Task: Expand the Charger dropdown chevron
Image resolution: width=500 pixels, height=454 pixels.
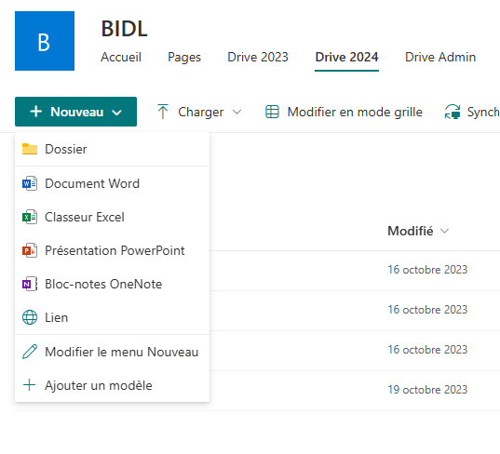Action: coord(236,112)
